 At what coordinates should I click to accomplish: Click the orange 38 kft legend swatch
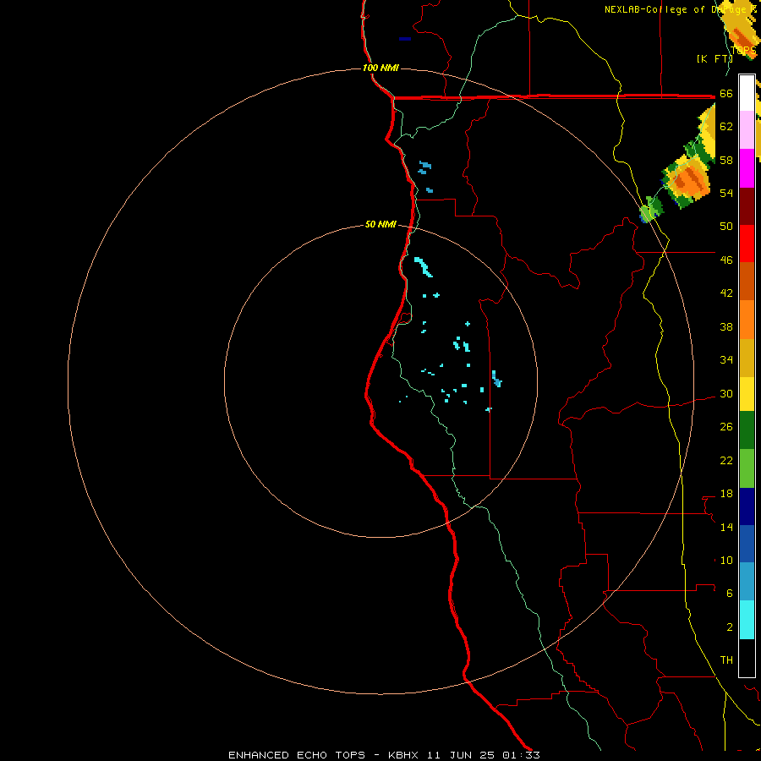(x=747, y=320)
